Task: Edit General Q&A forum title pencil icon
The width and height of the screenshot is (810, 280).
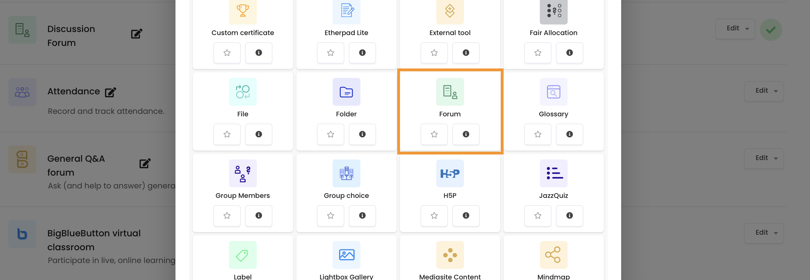Action: [x=145, y=163]
